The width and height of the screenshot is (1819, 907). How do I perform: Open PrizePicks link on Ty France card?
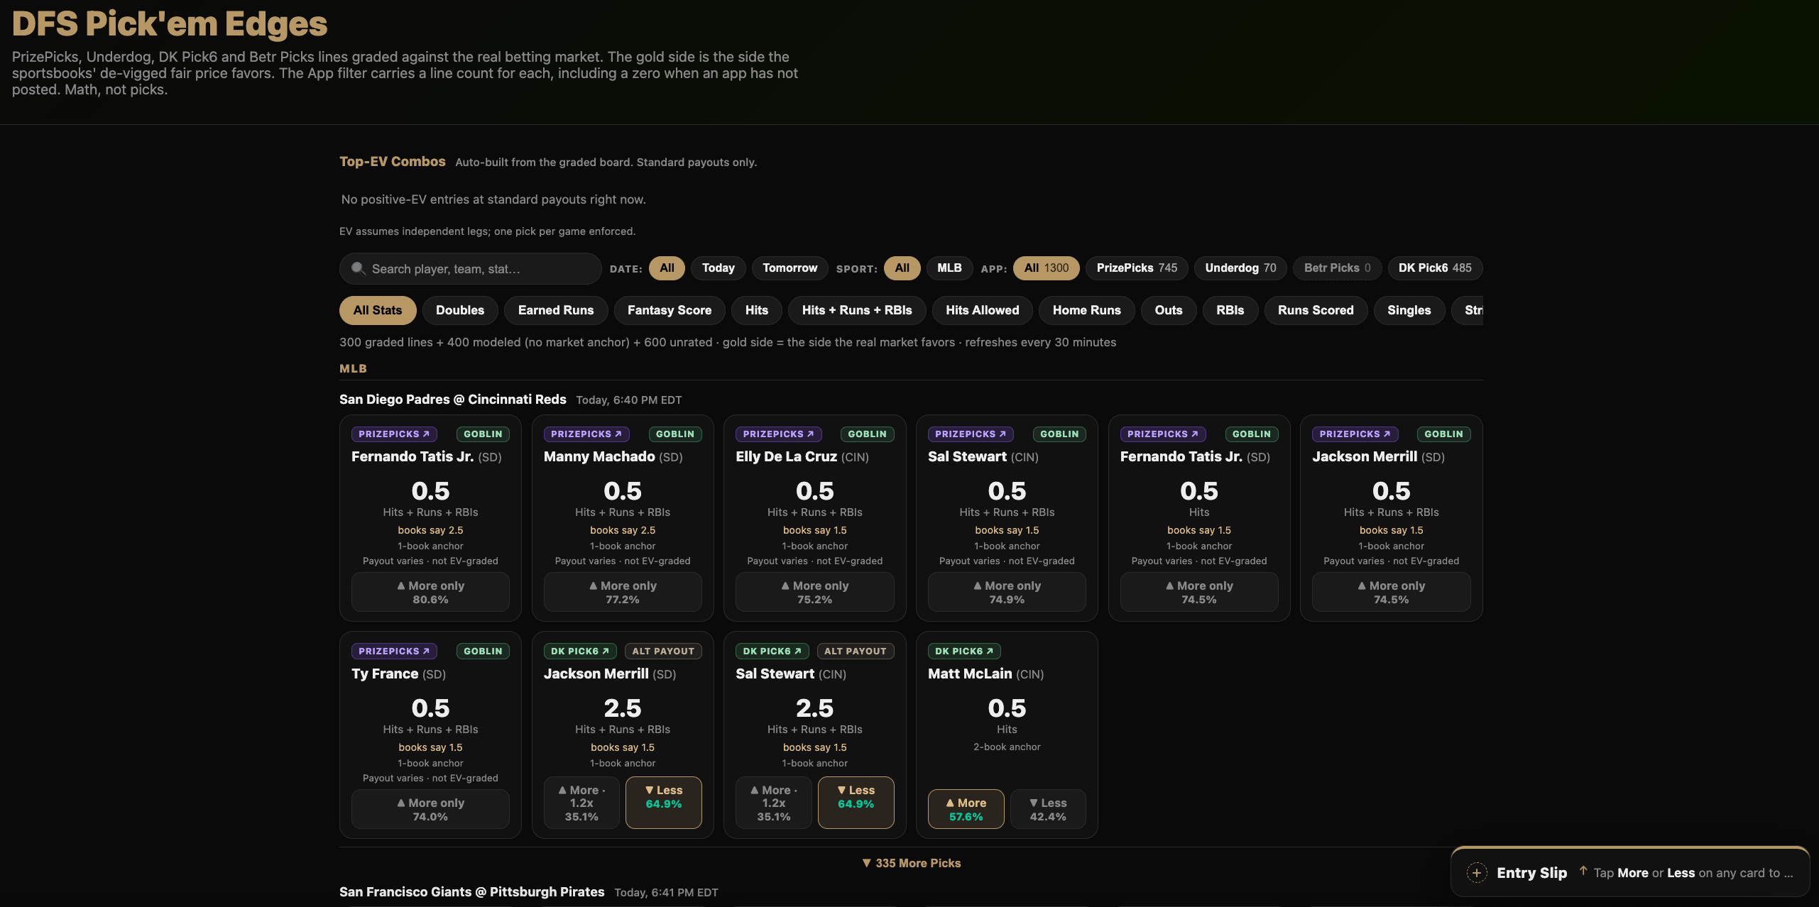point(394,651)
